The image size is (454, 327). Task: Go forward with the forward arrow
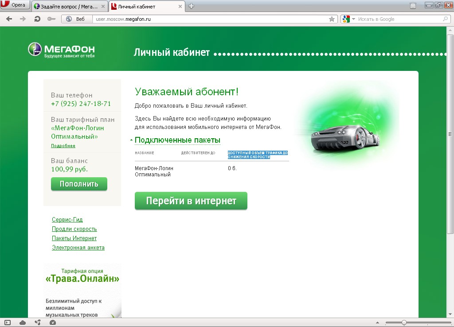[23, 19]
